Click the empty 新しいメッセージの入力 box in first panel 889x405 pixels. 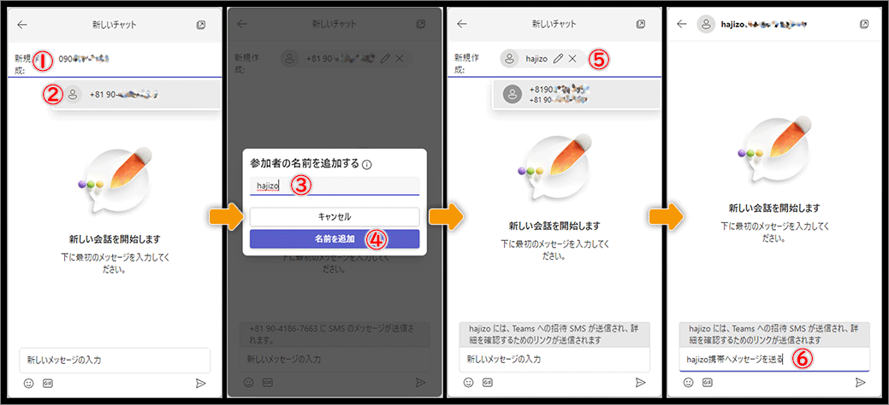coord(114,360)
